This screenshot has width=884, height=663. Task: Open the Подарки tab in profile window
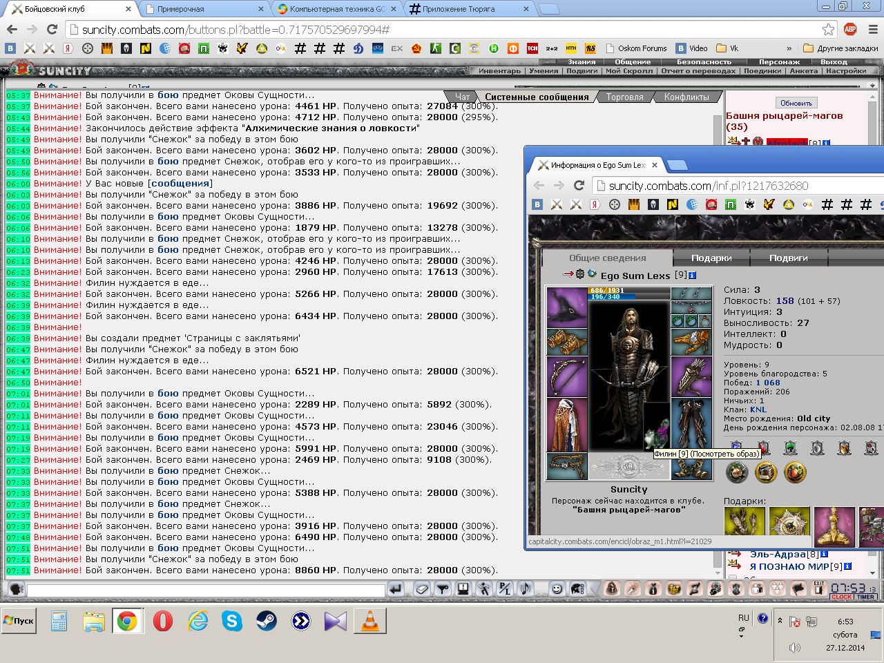click(x=711, y=258)
